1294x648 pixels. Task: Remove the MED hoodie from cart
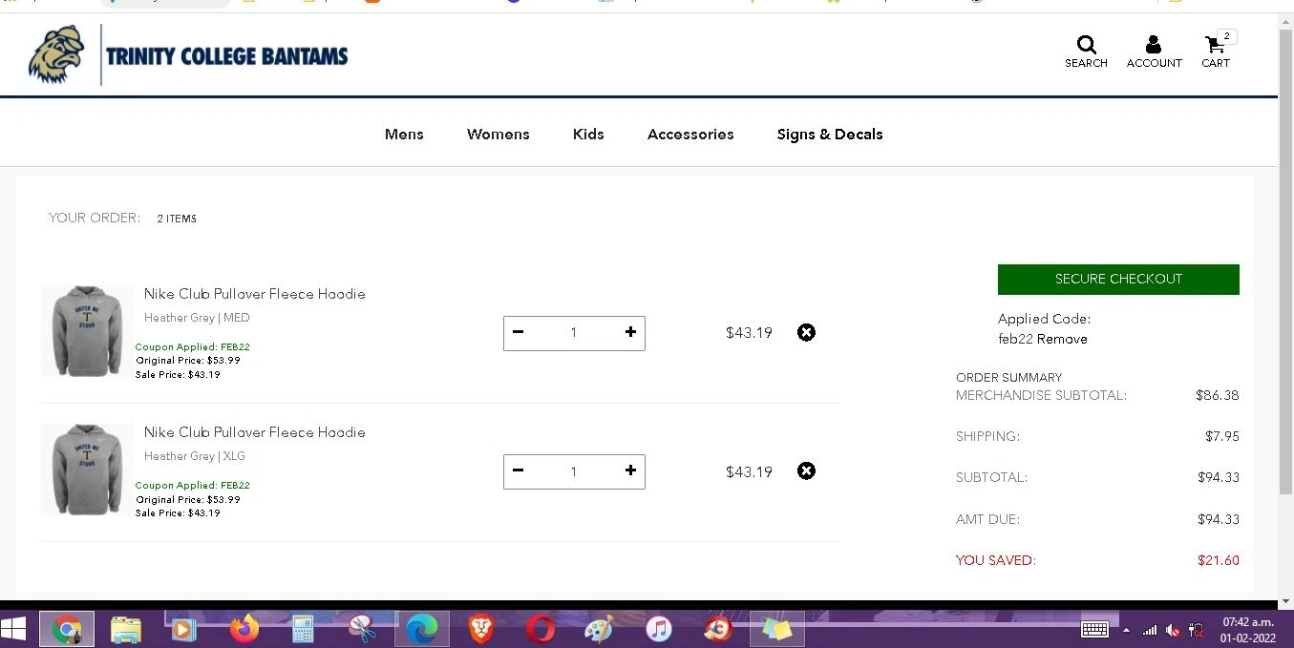807,332
